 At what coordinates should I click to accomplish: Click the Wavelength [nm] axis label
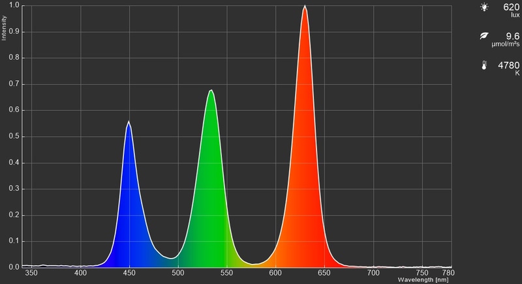point(423,280)
